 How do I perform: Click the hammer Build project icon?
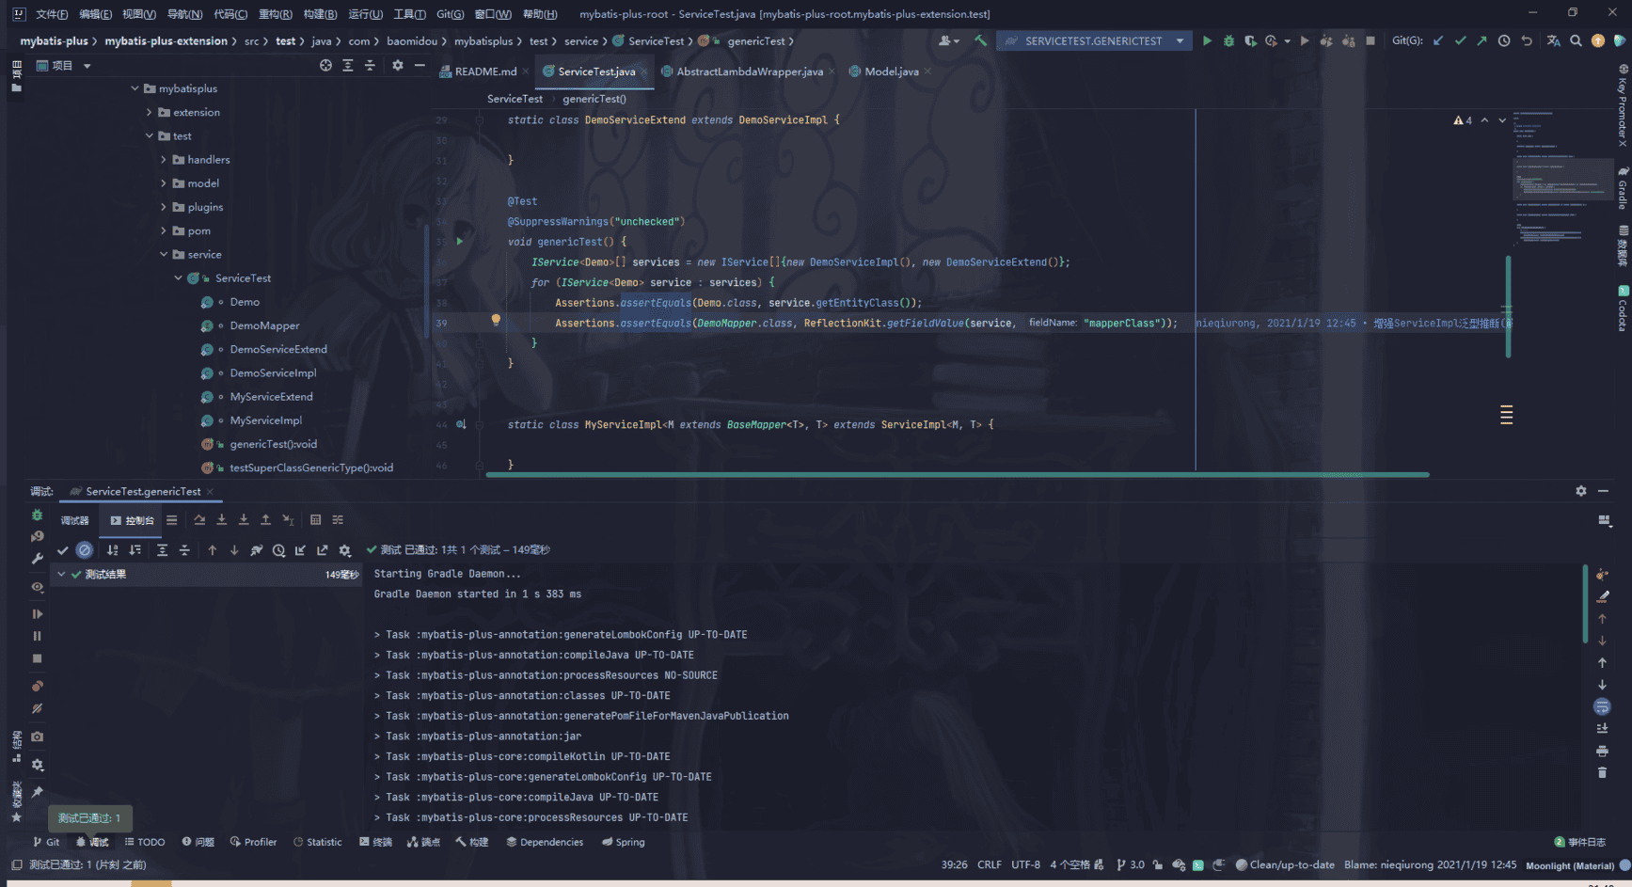pyautogui.click(x=980, y=41)
